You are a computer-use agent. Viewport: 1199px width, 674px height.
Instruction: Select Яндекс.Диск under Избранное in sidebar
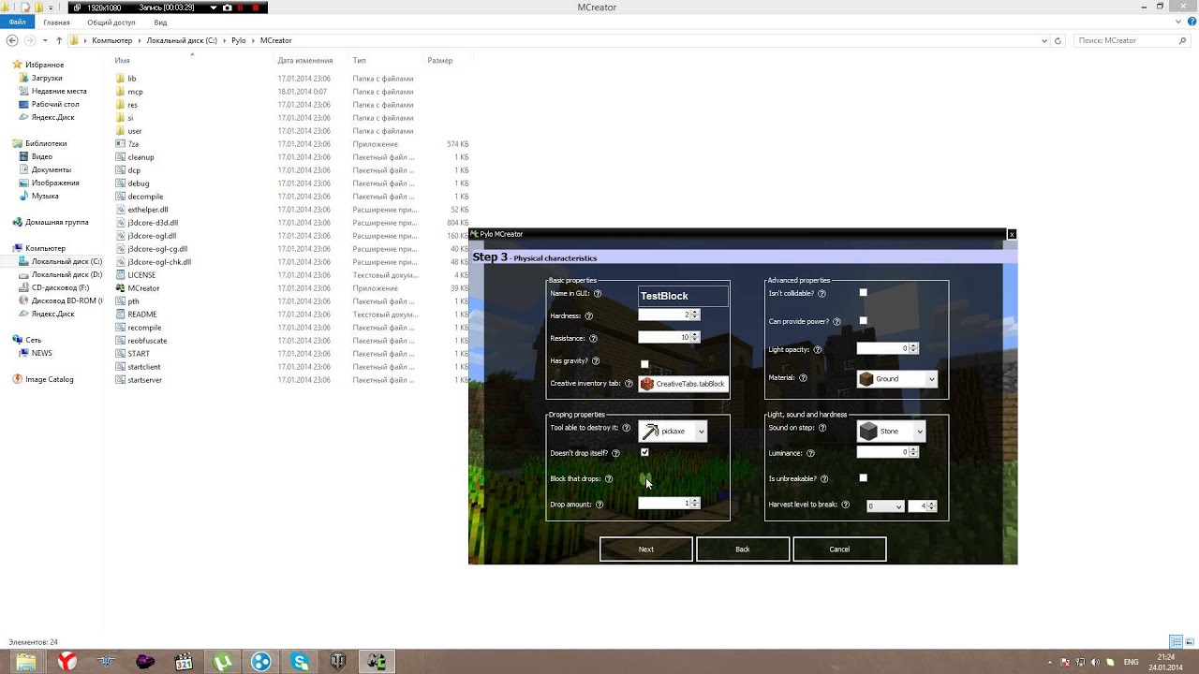52,117
